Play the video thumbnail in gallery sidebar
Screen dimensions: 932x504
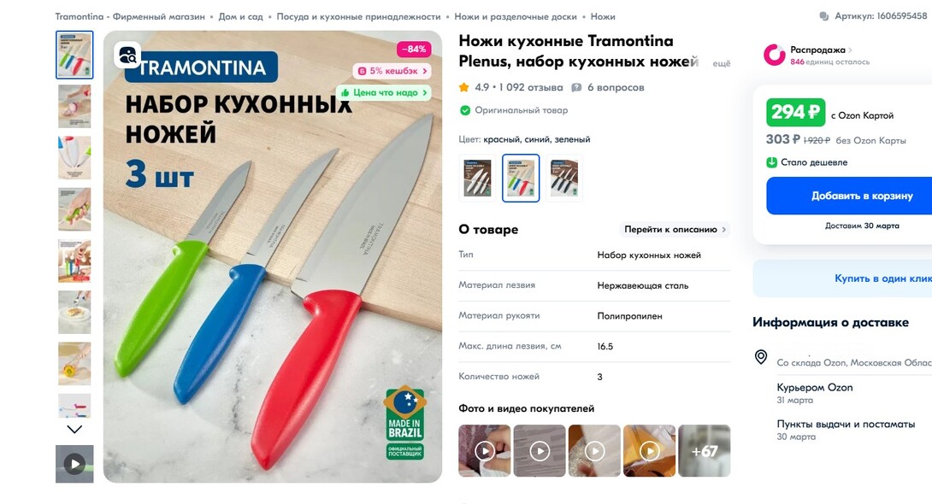point(74,464)
